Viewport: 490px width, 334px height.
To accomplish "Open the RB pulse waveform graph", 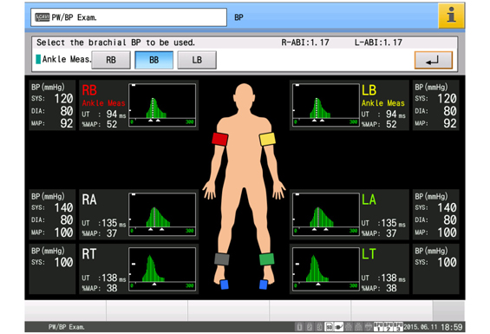I will pos(162,105).
